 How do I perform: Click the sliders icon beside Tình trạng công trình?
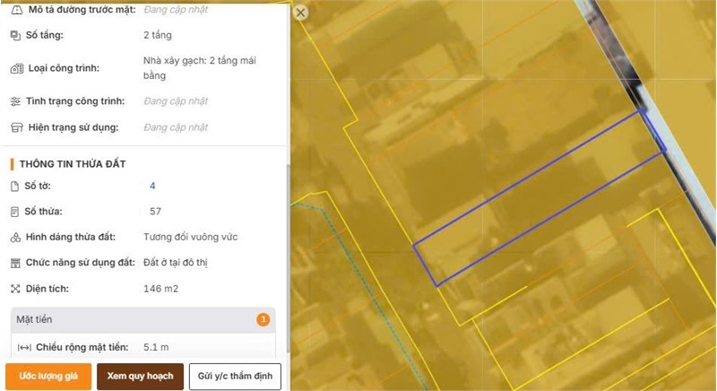(15, 101)
